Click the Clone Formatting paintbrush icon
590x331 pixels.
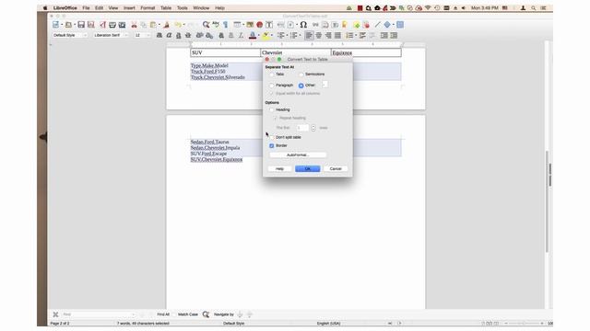(x=166, y=25)
